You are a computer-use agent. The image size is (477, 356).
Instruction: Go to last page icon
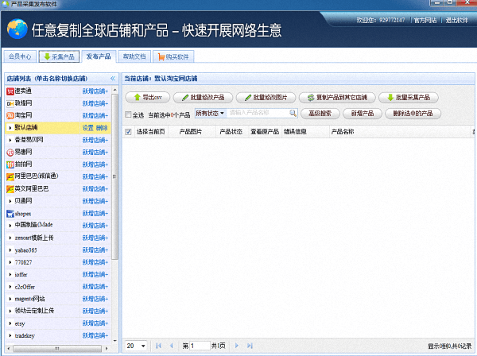pyautogui.click(x=250, y=346)
